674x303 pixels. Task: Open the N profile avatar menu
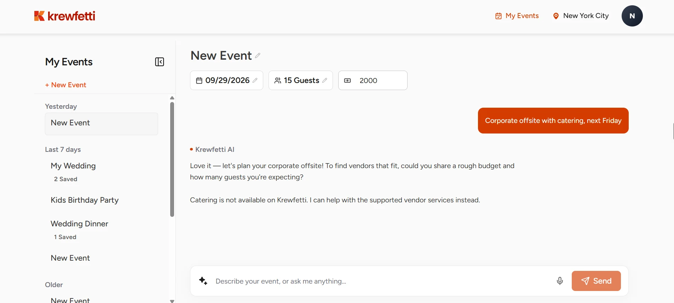(x=632, y=16)
